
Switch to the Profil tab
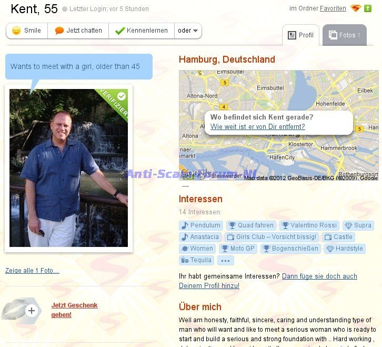tap(301, 35)
